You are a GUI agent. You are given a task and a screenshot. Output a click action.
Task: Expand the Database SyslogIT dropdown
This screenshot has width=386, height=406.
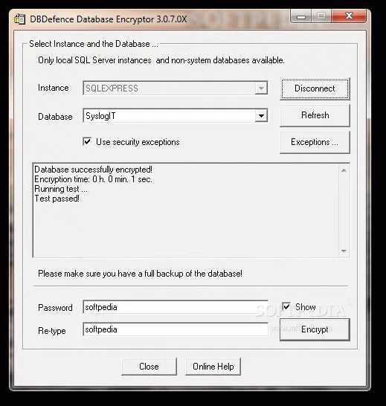click(x=261, y=116)
